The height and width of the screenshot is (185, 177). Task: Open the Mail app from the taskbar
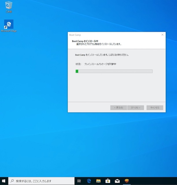pyautogui.click(x=117, y=181)
